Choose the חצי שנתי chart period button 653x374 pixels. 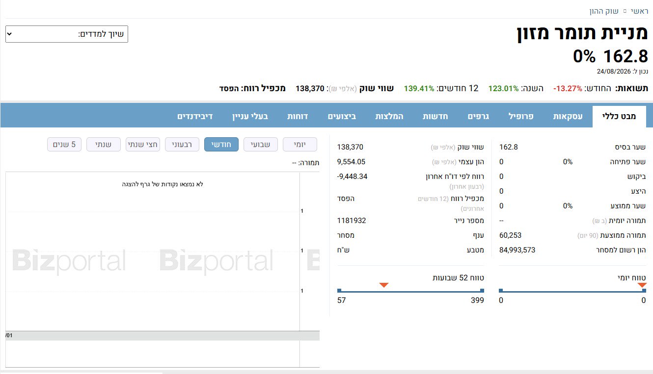tap(143, 145)
